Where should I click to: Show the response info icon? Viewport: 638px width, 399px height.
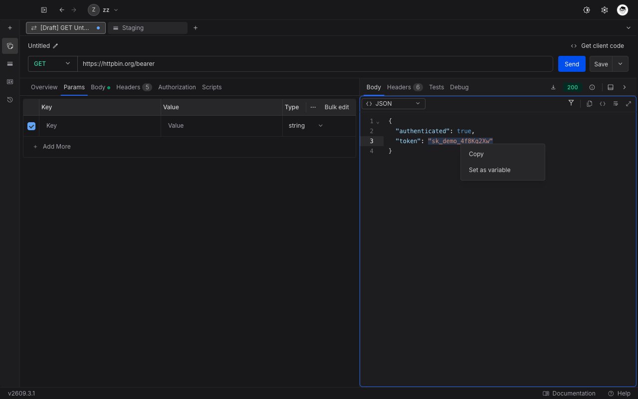(592, 87)
